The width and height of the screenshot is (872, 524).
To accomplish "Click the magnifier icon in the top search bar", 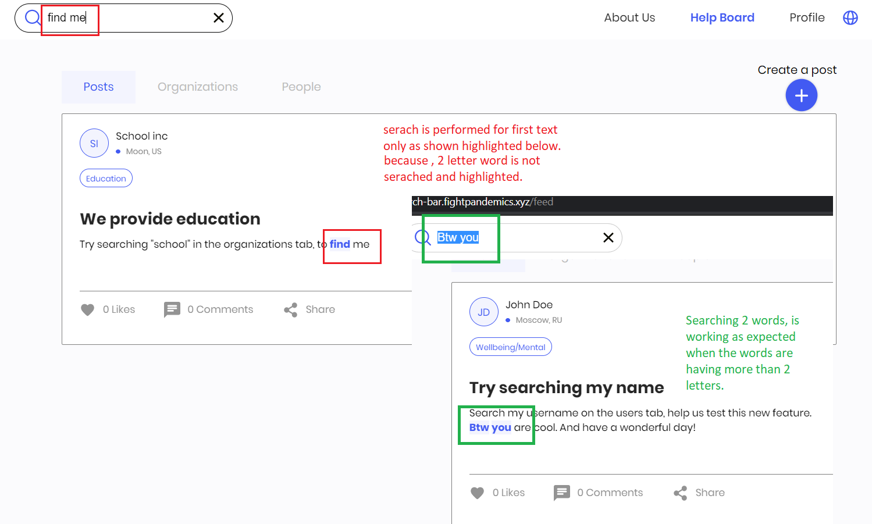I will [33, 18].
